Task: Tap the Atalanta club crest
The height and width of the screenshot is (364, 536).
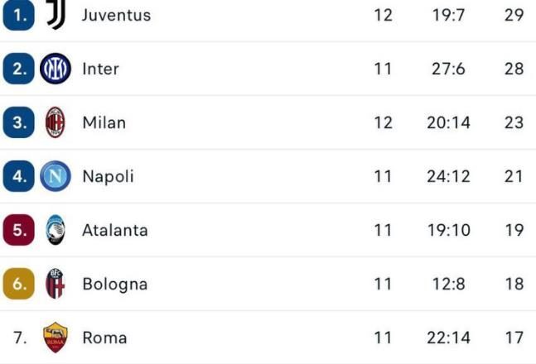Action: 56,230
